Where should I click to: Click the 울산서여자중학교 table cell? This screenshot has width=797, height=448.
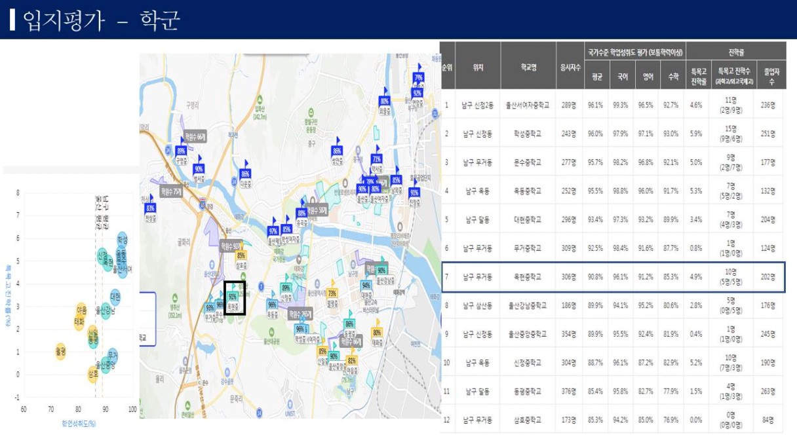[528, 105]
